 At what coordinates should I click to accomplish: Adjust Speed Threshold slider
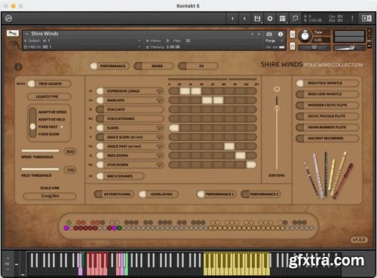[x=41, y=151]
